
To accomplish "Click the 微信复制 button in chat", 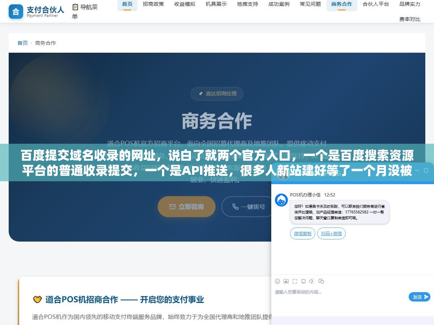I will (303, 234).
